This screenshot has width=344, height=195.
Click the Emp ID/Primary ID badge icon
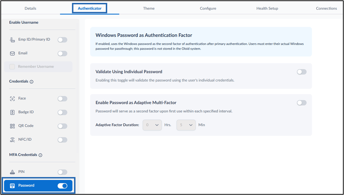(x=12, y=40)
